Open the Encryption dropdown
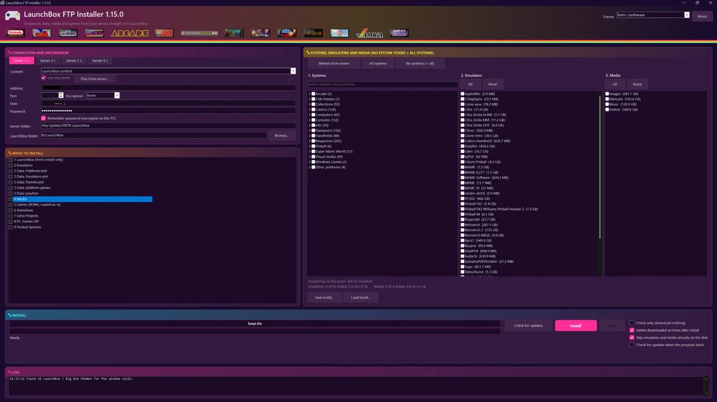Viewport: 717px width, 402px height. coord(103,95)
